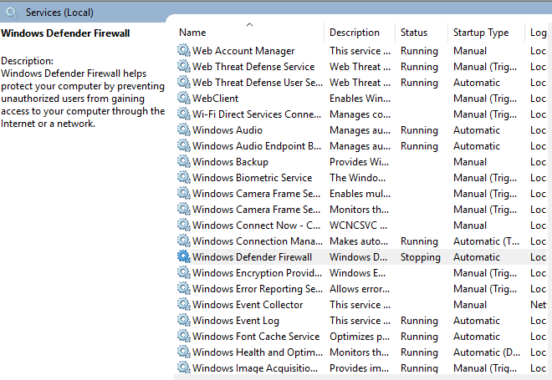Select the Windows Biometric Service name
552x380 pixels.
(x=252, y=178)
